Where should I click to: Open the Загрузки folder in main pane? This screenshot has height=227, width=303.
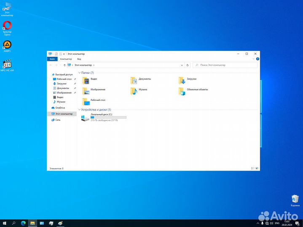(x=187, y=80)
